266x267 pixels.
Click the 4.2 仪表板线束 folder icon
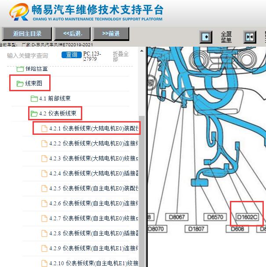[x=34, y=114]
